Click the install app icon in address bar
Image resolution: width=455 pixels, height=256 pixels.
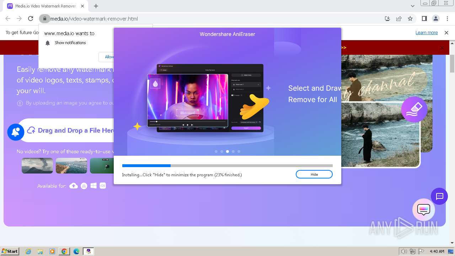[387, 18]
